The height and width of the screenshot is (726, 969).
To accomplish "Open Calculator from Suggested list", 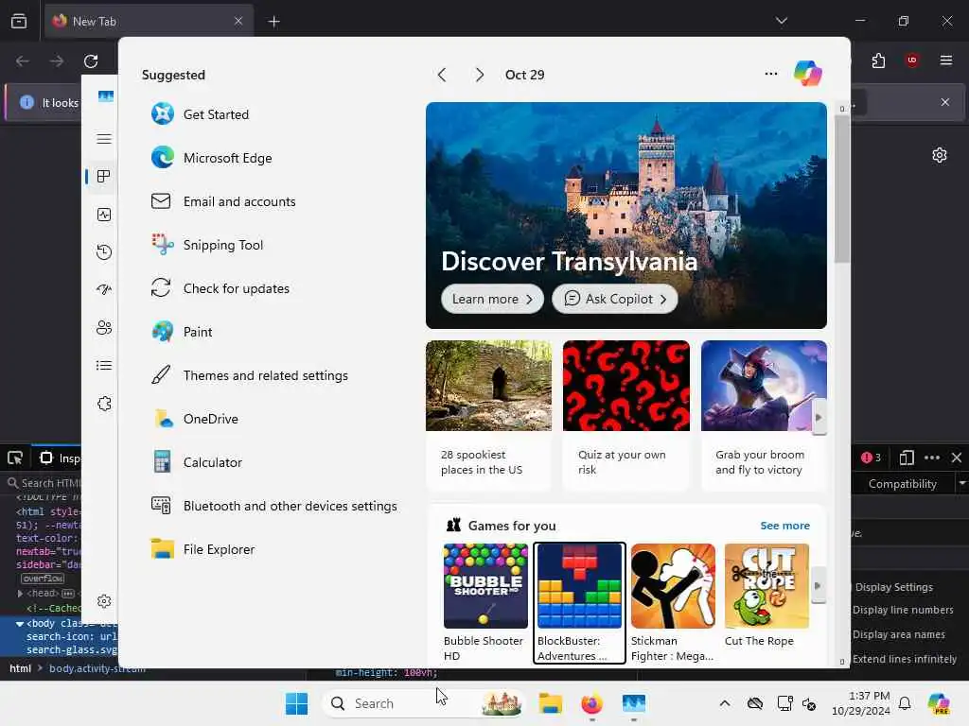I will point(197,462).
